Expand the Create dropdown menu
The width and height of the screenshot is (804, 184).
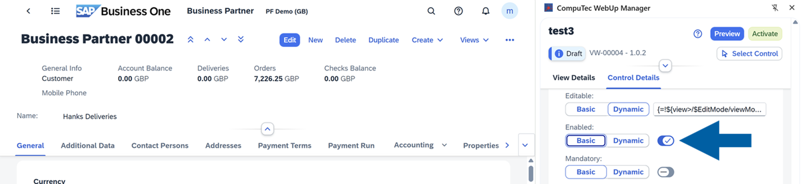[x=427, y=40]
